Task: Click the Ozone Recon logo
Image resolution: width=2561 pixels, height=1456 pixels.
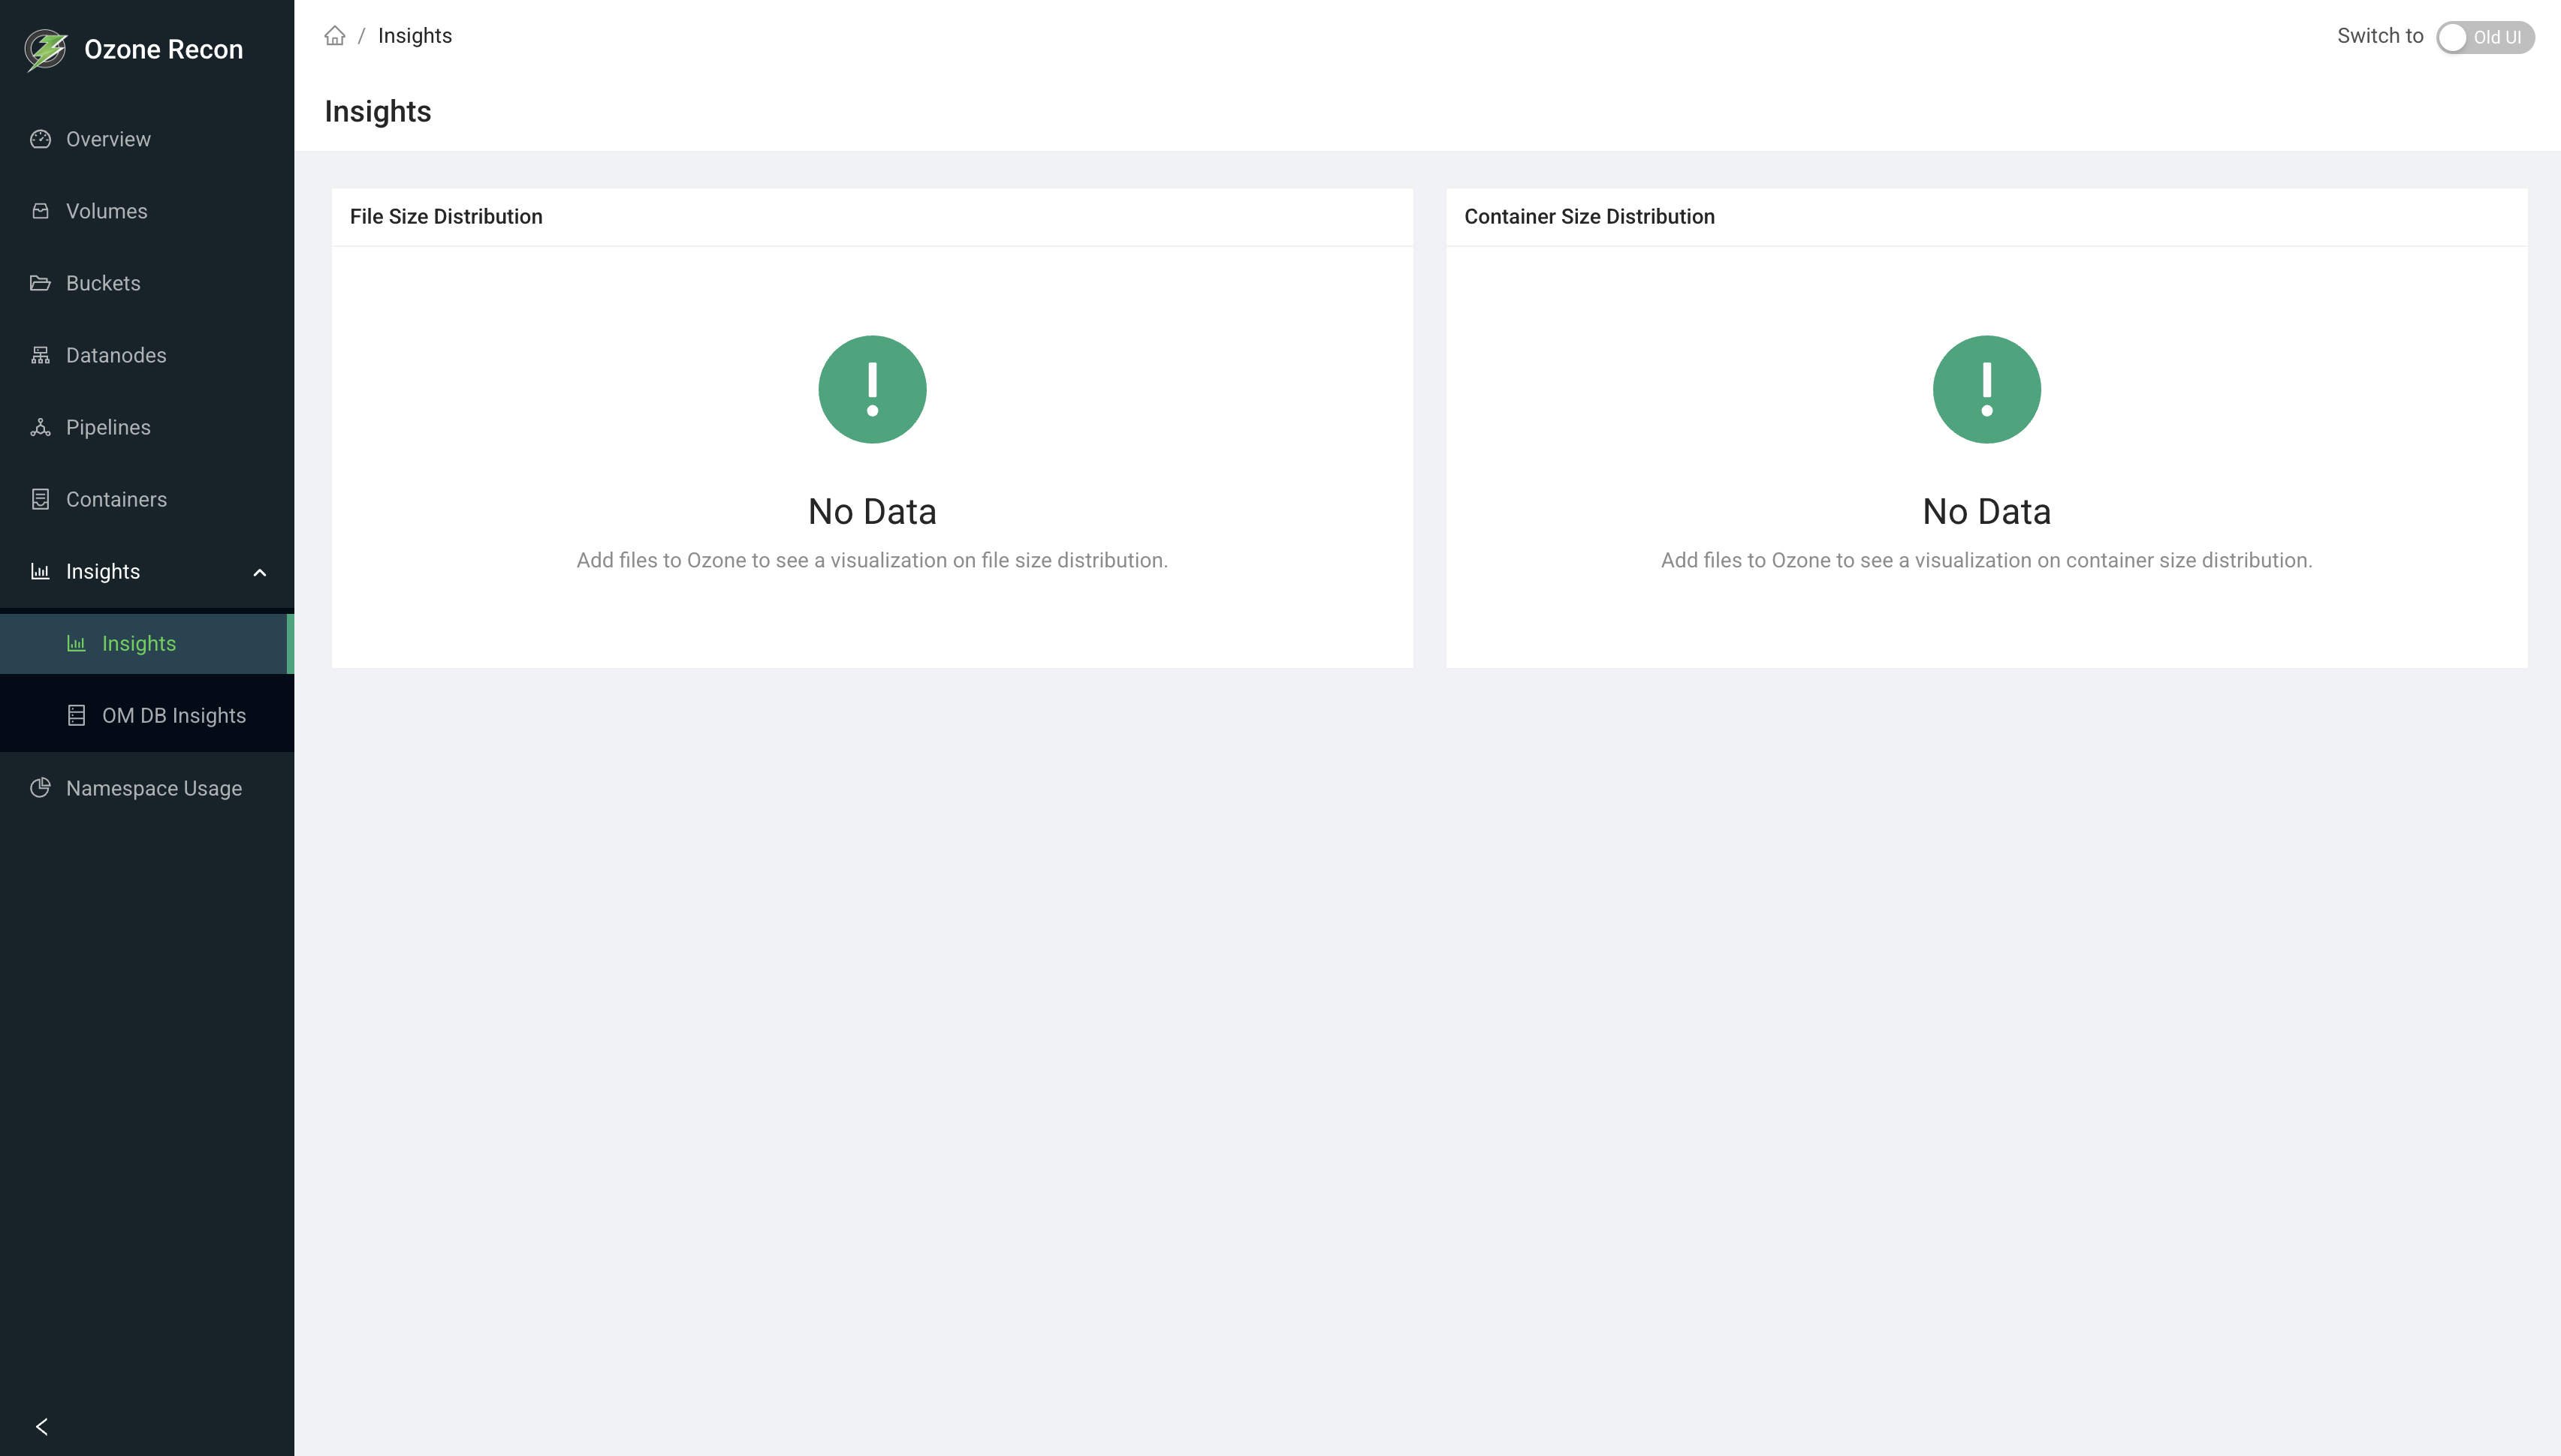Action: coord(44,48)
